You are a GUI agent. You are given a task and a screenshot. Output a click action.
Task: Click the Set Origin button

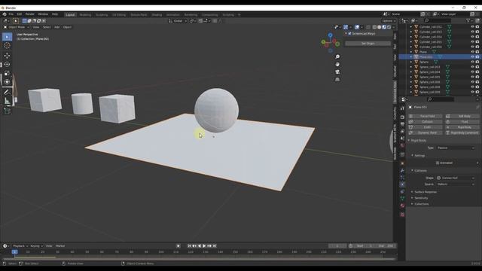(x=368, y=44)
